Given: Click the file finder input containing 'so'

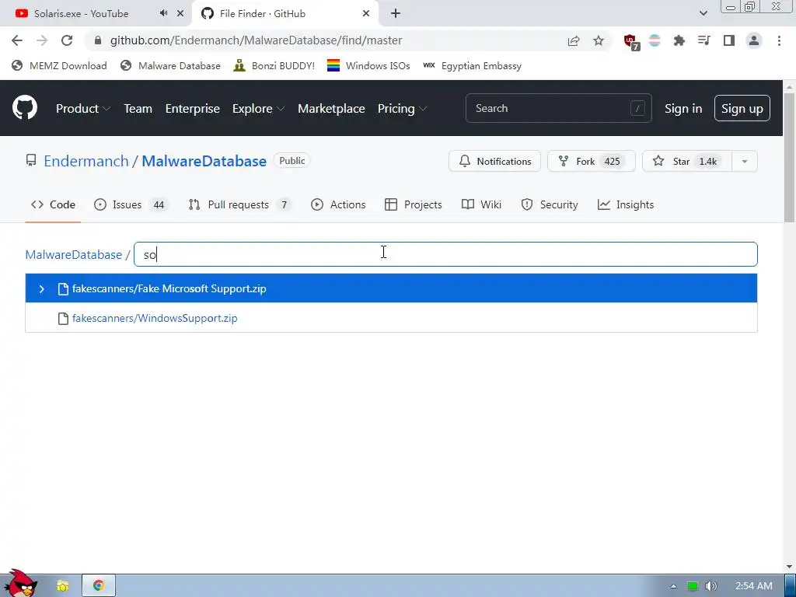Looking at the screenshot, I should (x=445, y=254).
